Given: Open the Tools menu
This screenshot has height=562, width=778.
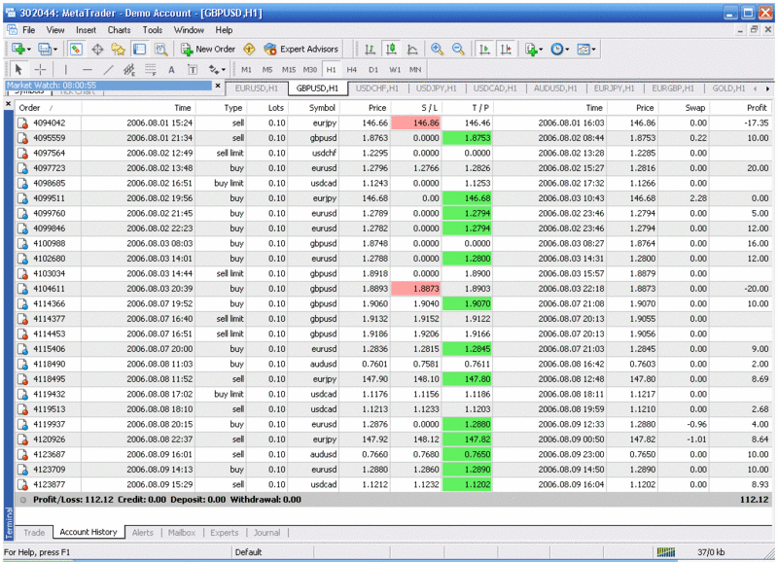Looking at the screenshot, I should coord(153,30).
